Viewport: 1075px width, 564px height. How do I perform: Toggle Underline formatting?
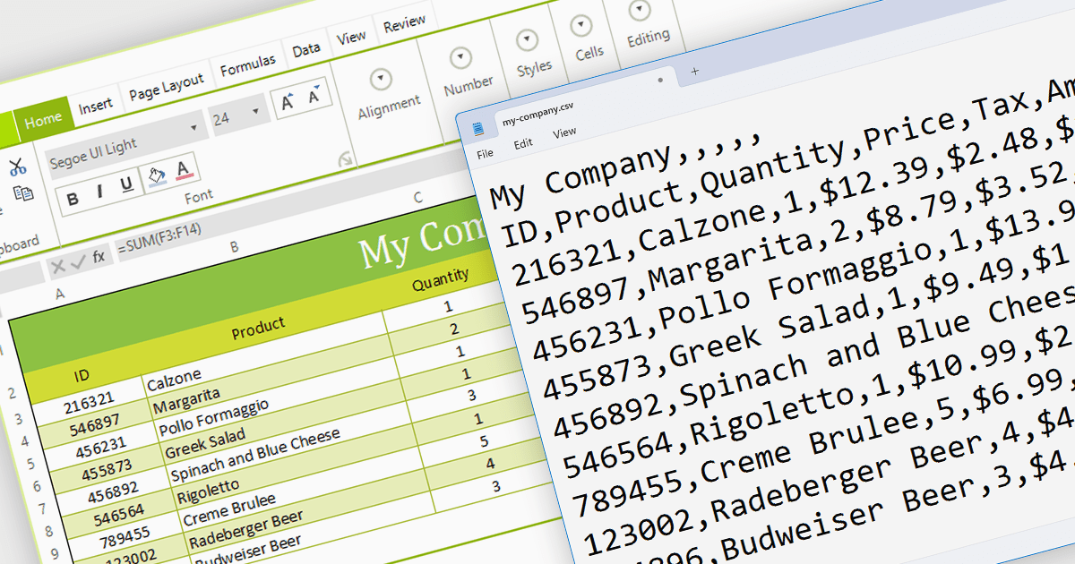(126, 184)
